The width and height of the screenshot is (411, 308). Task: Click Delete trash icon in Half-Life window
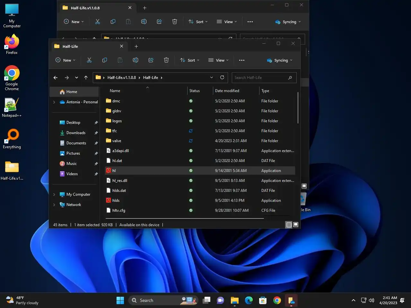pyautogui.click(x=166, y=60)
